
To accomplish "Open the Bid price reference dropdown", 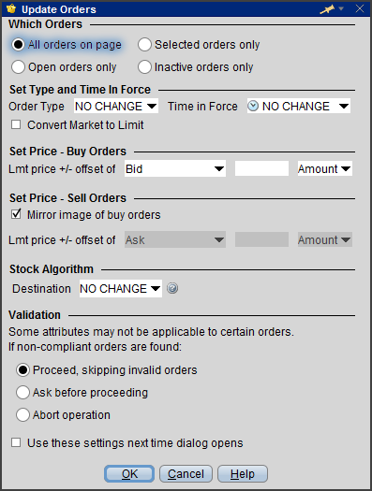I will pyautogui.click(x=175, y=168).
